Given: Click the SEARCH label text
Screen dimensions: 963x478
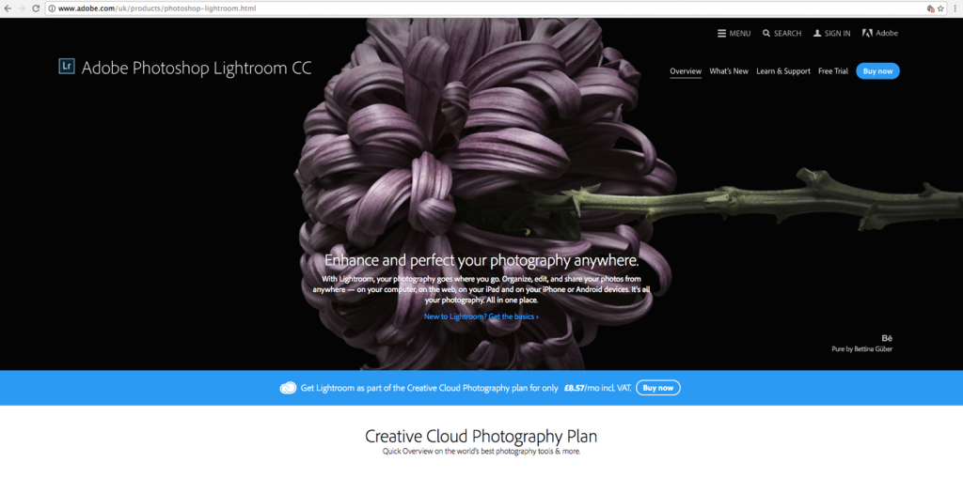Looking at the screenshot, I should point(787,34).
